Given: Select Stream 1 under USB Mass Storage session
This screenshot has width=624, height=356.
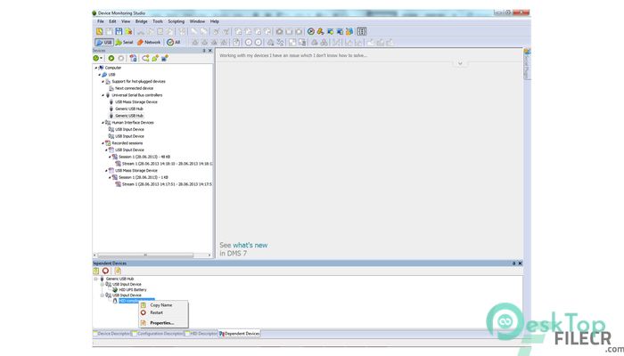Looking at the screenshot, I should coord(167,184).
